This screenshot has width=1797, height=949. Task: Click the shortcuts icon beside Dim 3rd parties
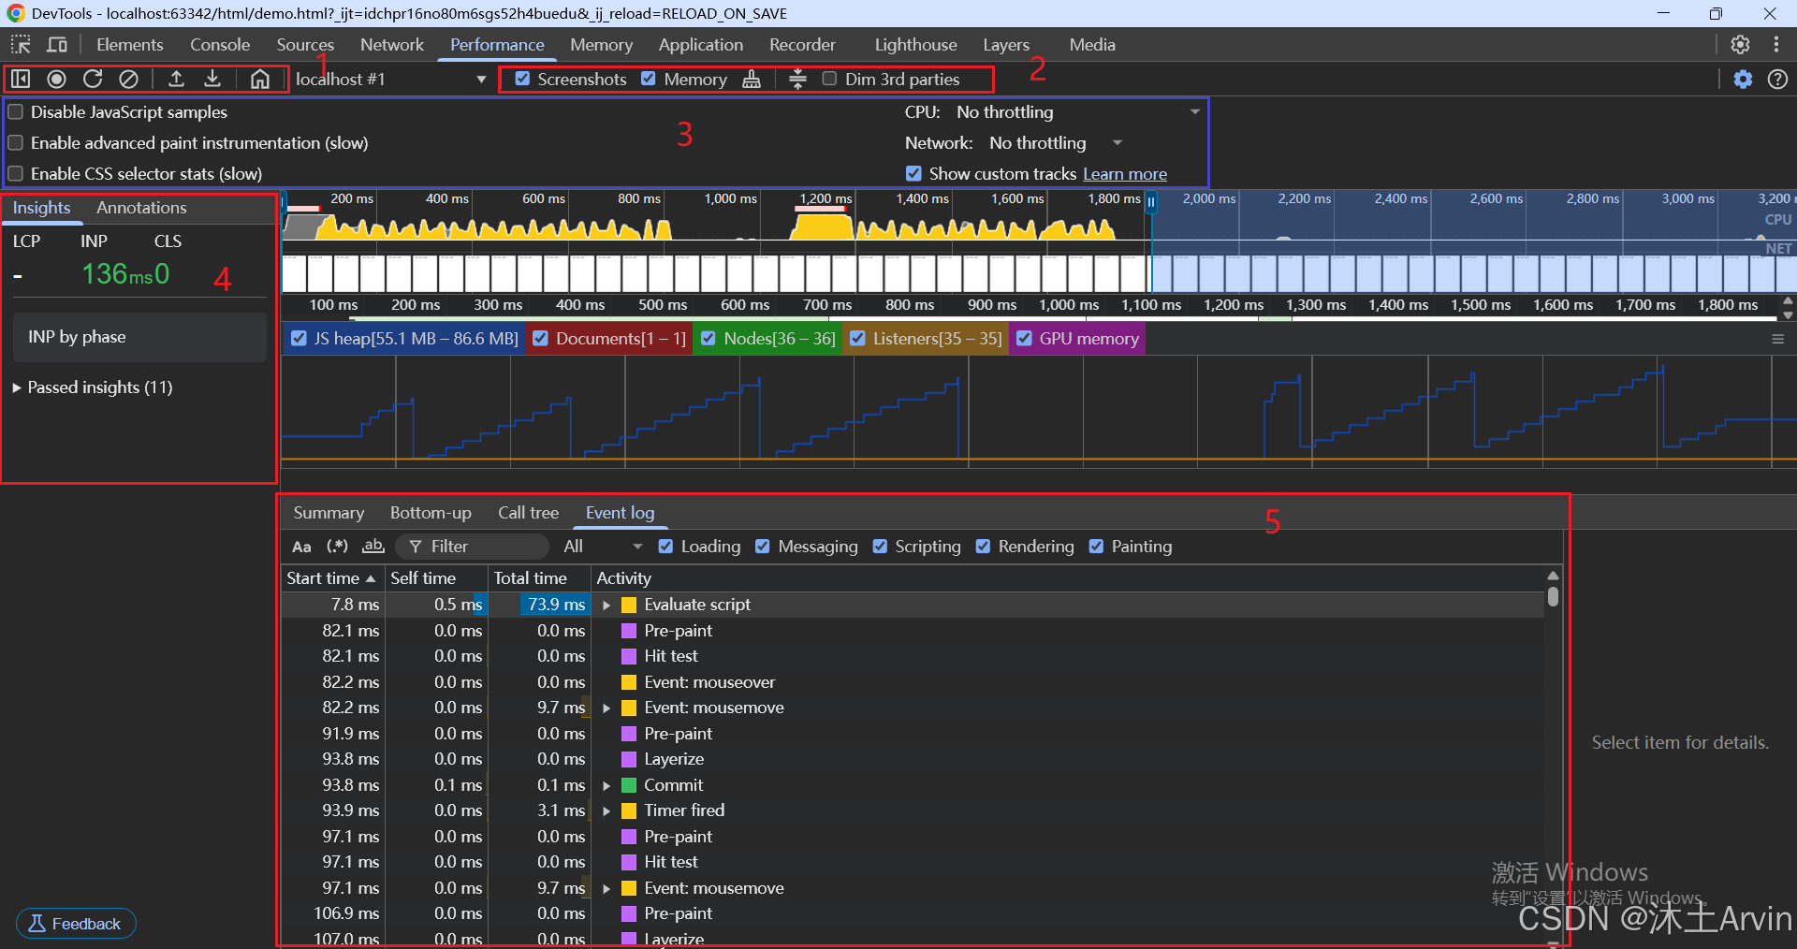tap(797, 79)
